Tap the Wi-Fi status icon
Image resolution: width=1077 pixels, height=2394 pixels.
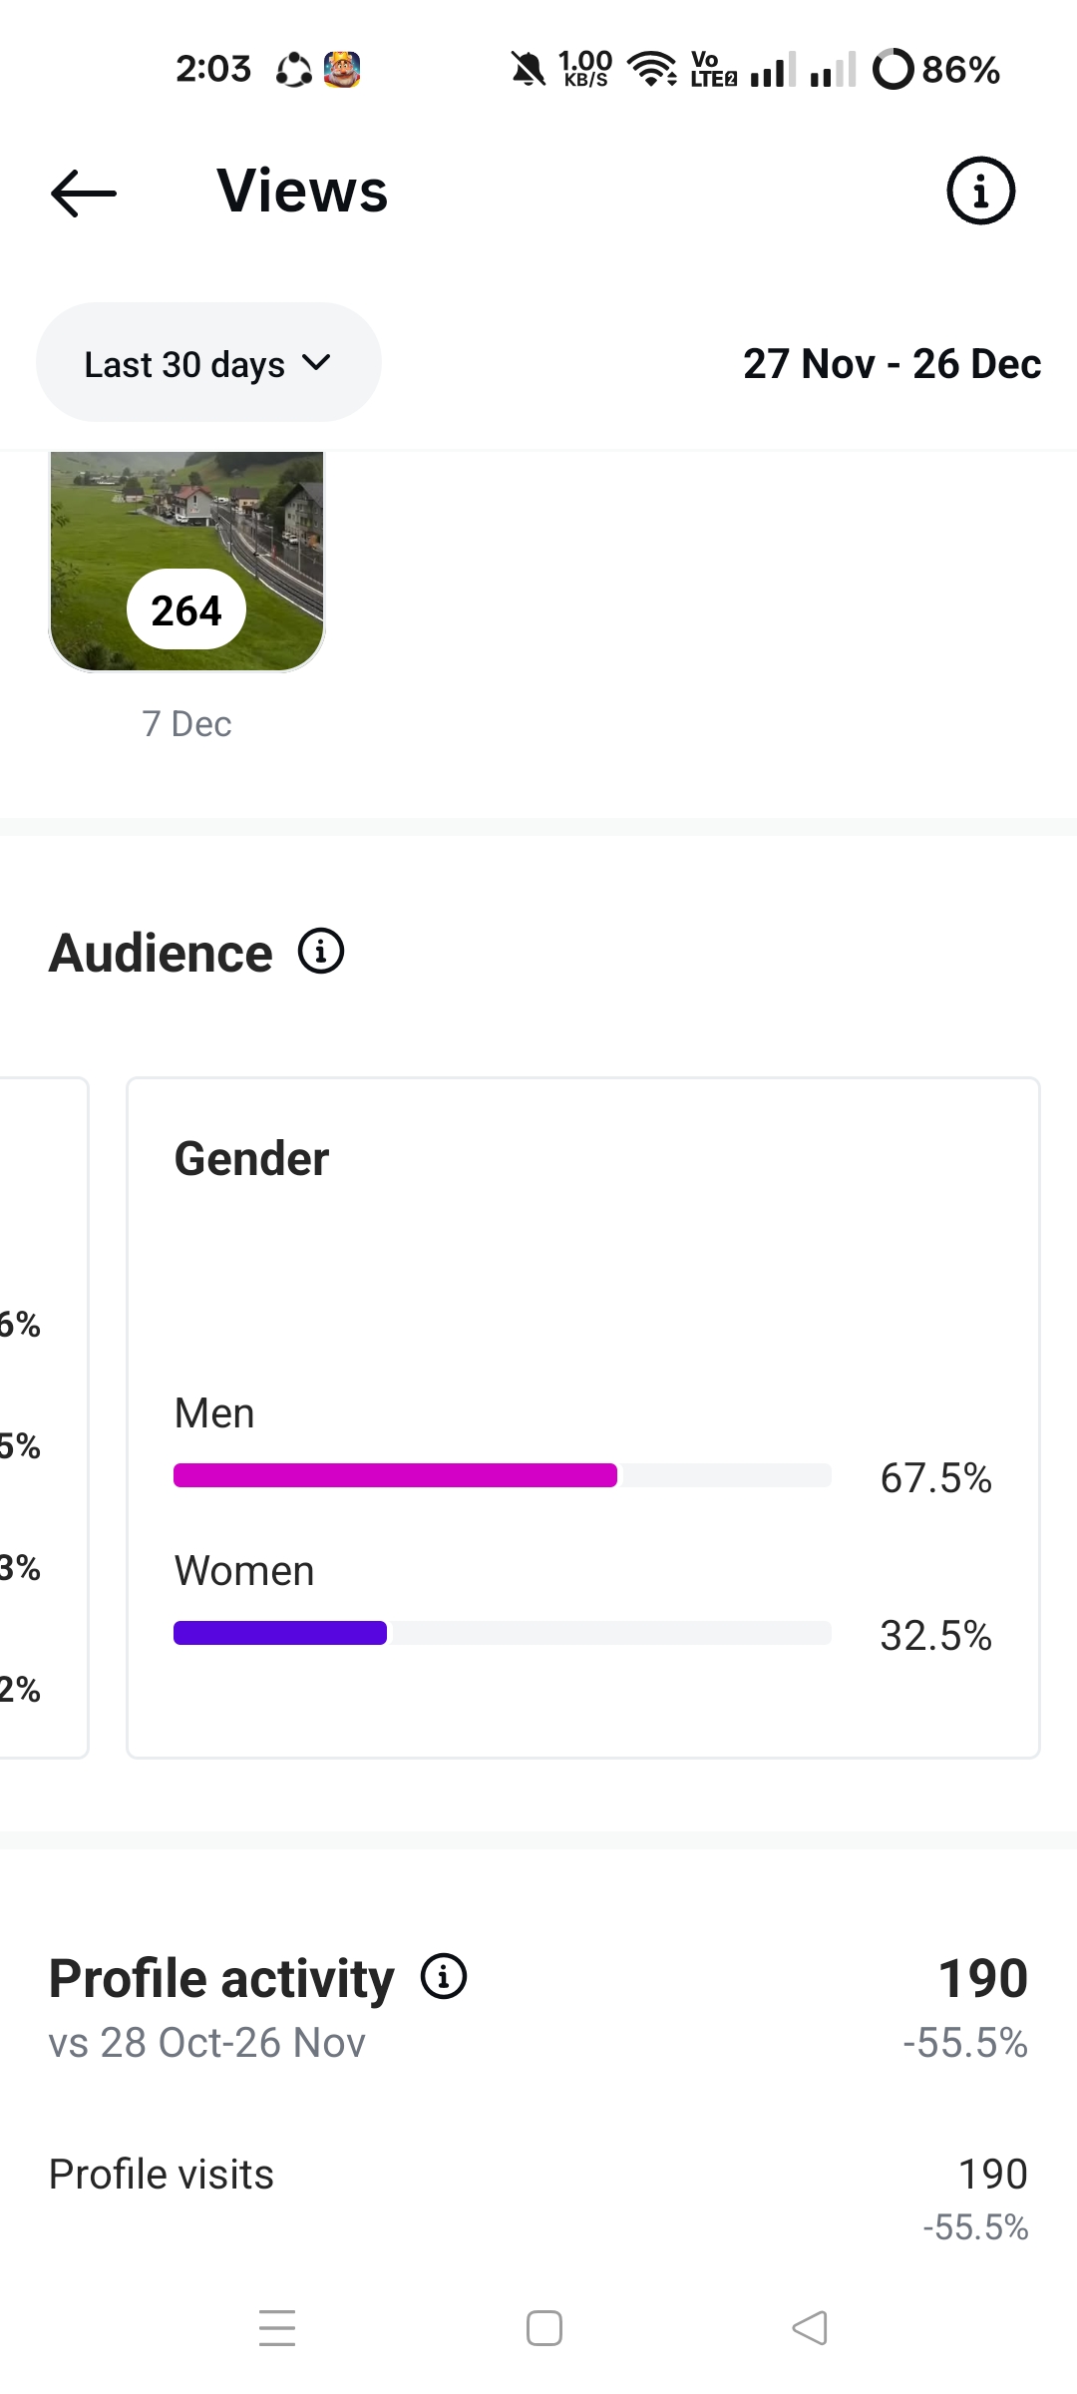click(x=651, y=69)
